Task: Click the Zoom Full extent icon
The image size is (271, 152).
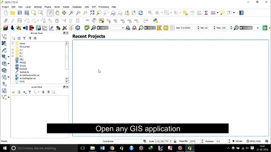Action: tap(92, 13)
